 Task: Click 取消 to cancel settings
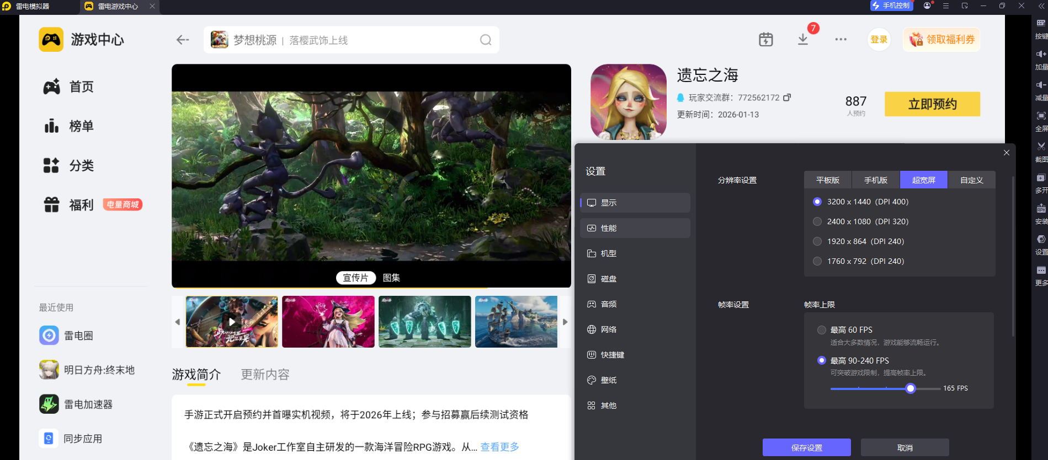pos(905,447)
